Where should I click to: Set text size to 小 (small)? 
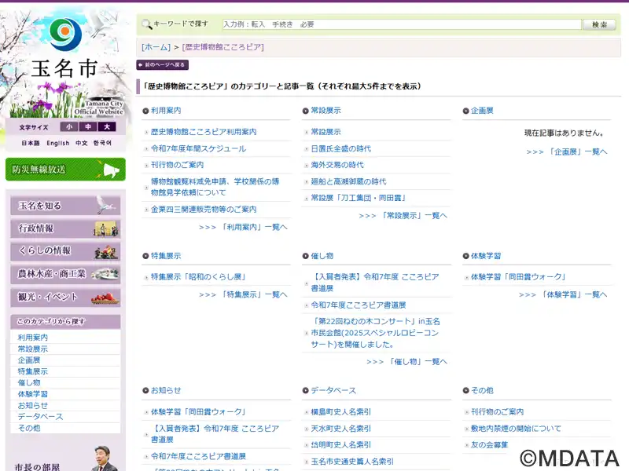pos(69,127)
